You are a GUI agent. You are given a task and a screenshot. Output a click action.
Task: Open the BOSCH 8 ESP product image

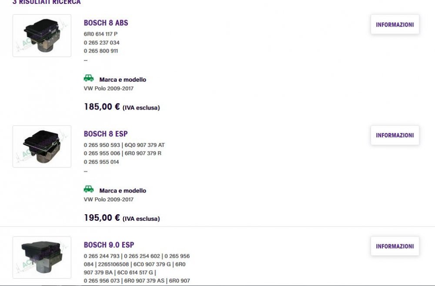42,146
